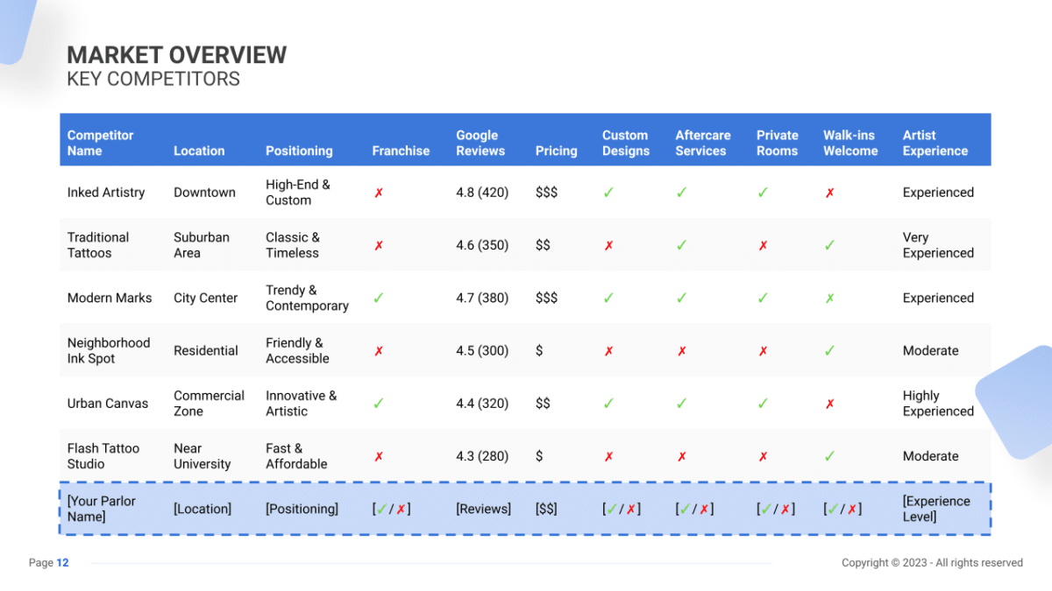Click the Pricing column header
The height and width of the screenshot is (591, 1052).
click(x=557, y=151)
